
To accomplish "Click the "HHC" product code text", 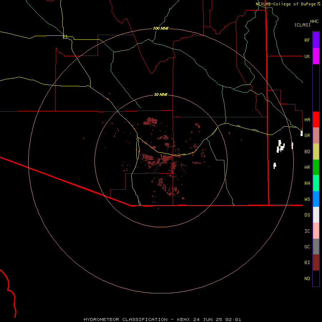I will pos(314,21).
